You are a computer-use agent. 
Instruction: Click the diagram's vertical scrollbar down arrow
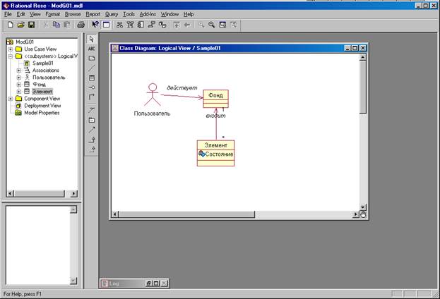click(363, 207)
